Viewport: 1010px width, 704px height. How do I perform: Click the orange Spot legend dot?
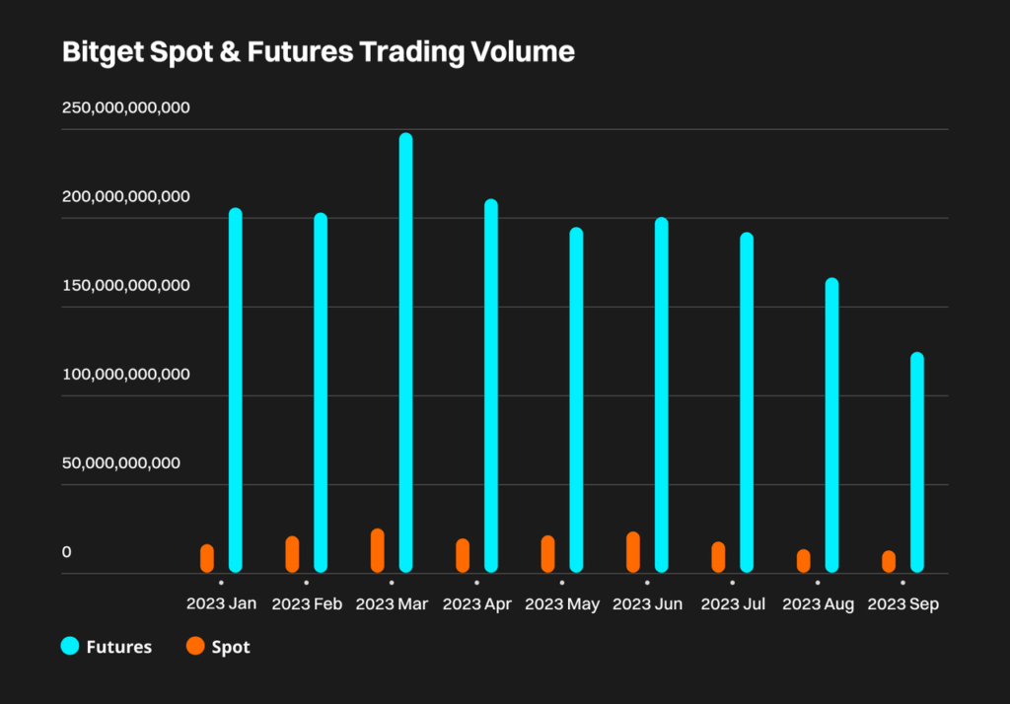(195, 647)
